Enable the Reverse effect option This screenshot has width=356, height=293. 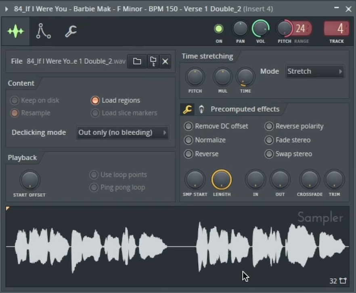pyautogui.click(x=188, y=154)
